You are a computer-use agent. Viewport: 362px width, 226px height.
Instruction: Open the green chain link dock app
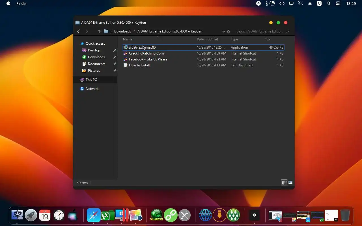coord(171,216)
